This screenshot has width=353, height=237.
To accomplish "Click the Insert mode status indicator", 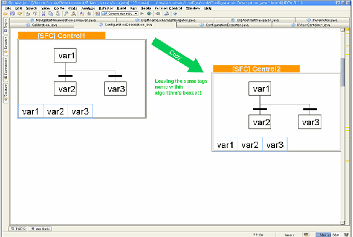I will coord(289,235).
